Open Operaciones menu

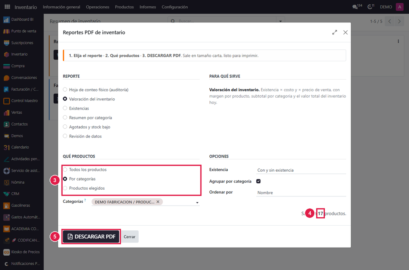click(x=97, y=7)
